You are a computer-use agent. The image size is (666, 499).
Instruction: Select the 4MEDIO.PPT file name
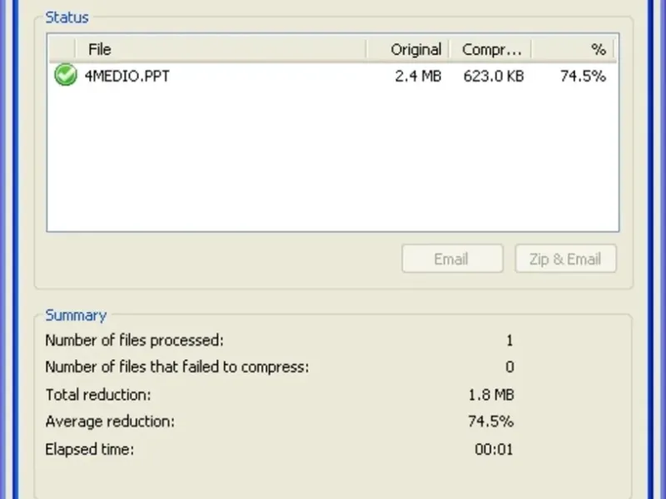(x=128, y=77)
